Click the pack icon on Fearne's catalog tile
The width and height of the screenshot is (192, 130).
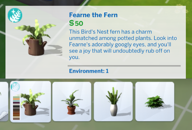[x=15, y=87]
